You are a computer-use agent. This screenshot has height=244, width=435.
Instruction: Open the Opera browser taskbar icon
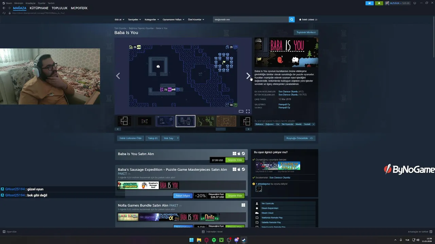coord(206,240)
